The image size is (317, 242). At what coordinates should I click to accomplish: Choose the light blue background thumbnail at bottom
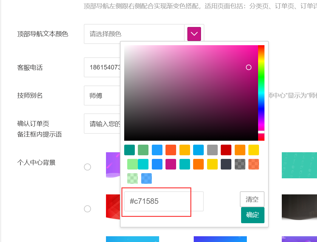click(x=132, y=239)
